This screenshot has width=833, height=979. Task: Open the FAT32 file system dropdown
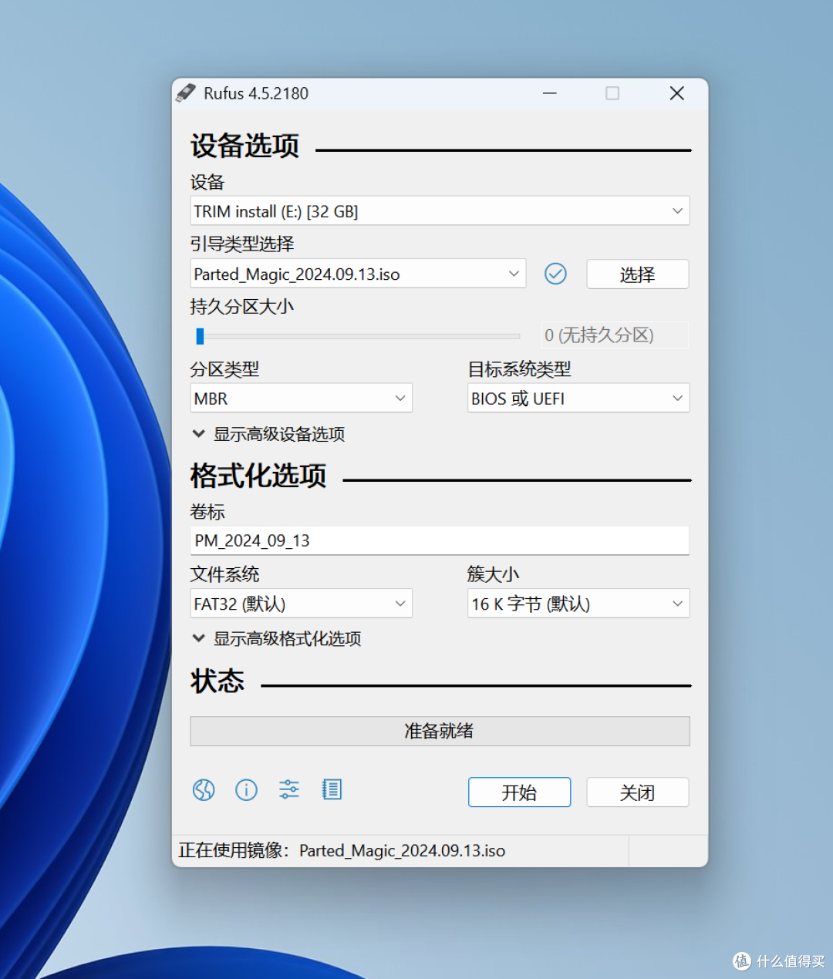click(302, 604)
